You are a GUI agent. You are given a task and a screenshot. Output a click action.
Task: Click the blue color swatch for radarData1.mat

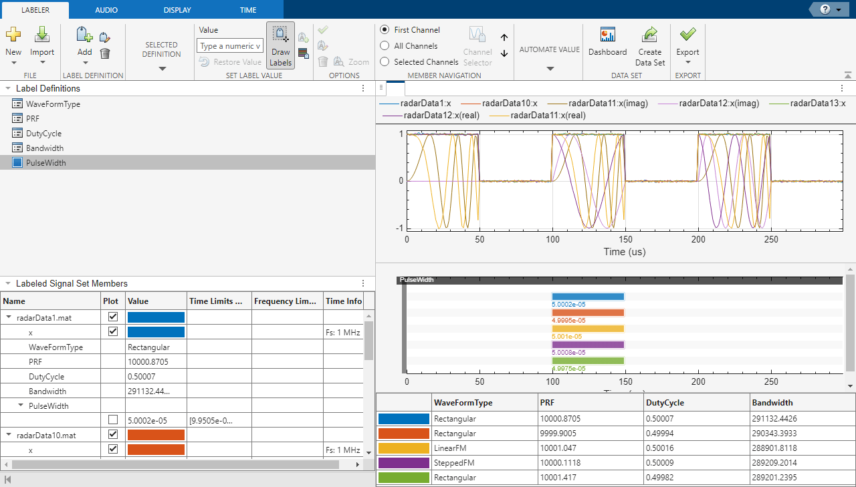point(156,317)
